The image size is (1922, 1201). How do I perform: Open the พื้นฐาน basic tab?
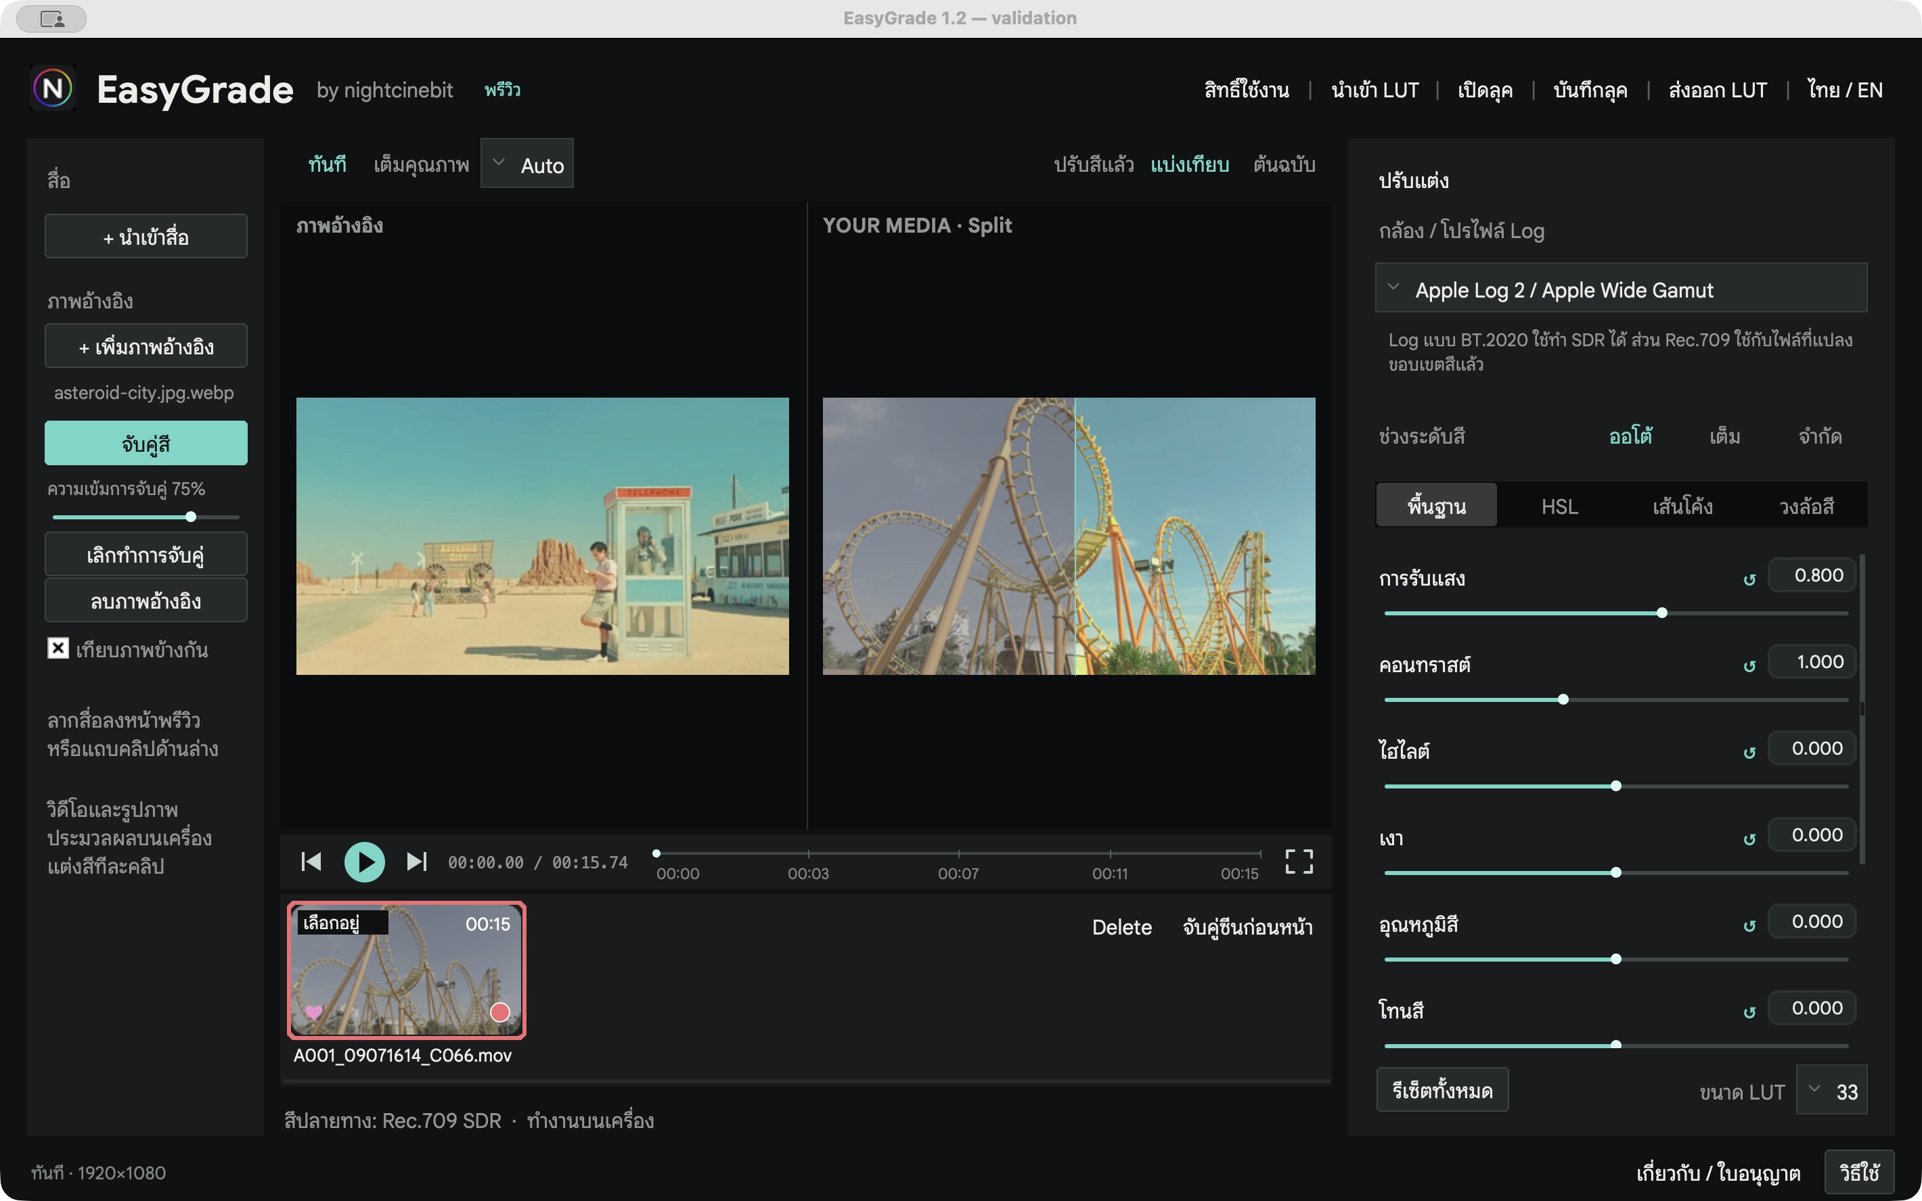1436,505
